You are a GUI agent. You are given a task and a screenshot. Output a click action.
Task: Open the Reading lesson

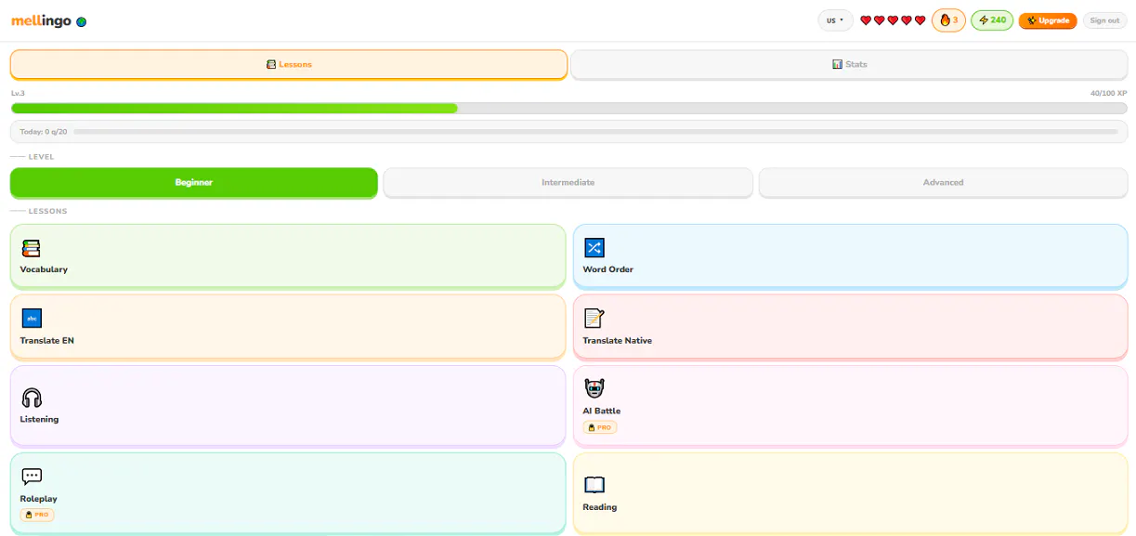[x=850, y=492]
